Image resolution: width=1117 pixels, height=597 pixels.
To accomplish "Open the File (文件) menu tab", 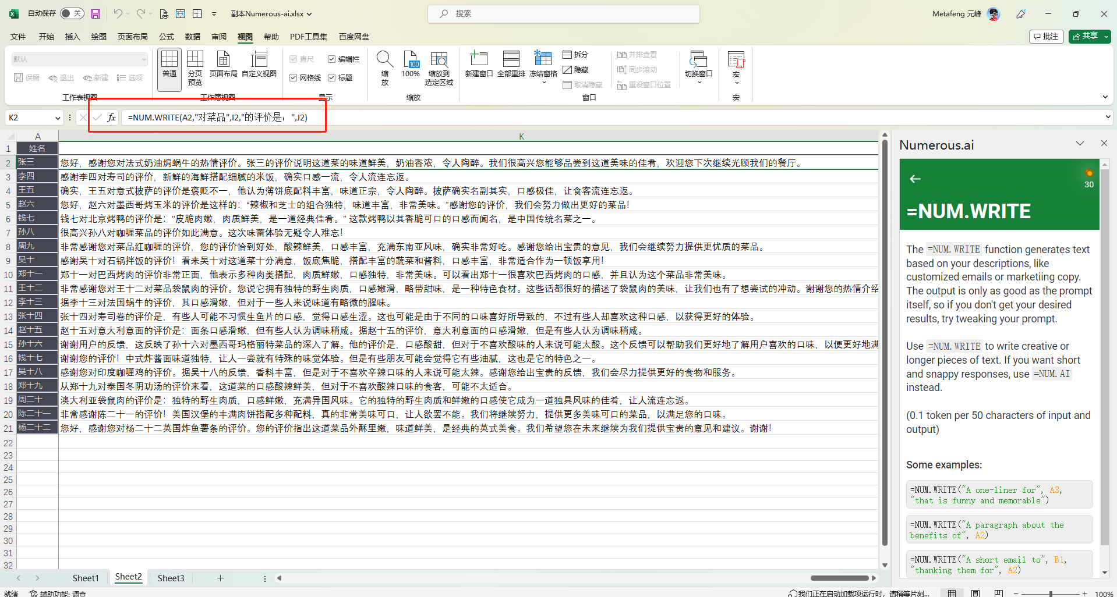I will (18, 37).
